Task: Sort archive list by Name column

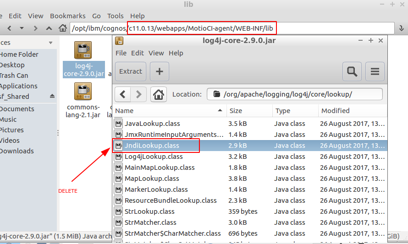Action: (x=170, y=111)
